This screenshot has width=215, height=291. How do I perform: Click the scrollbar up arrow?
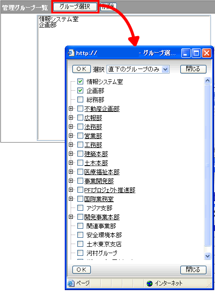(208, 81)
